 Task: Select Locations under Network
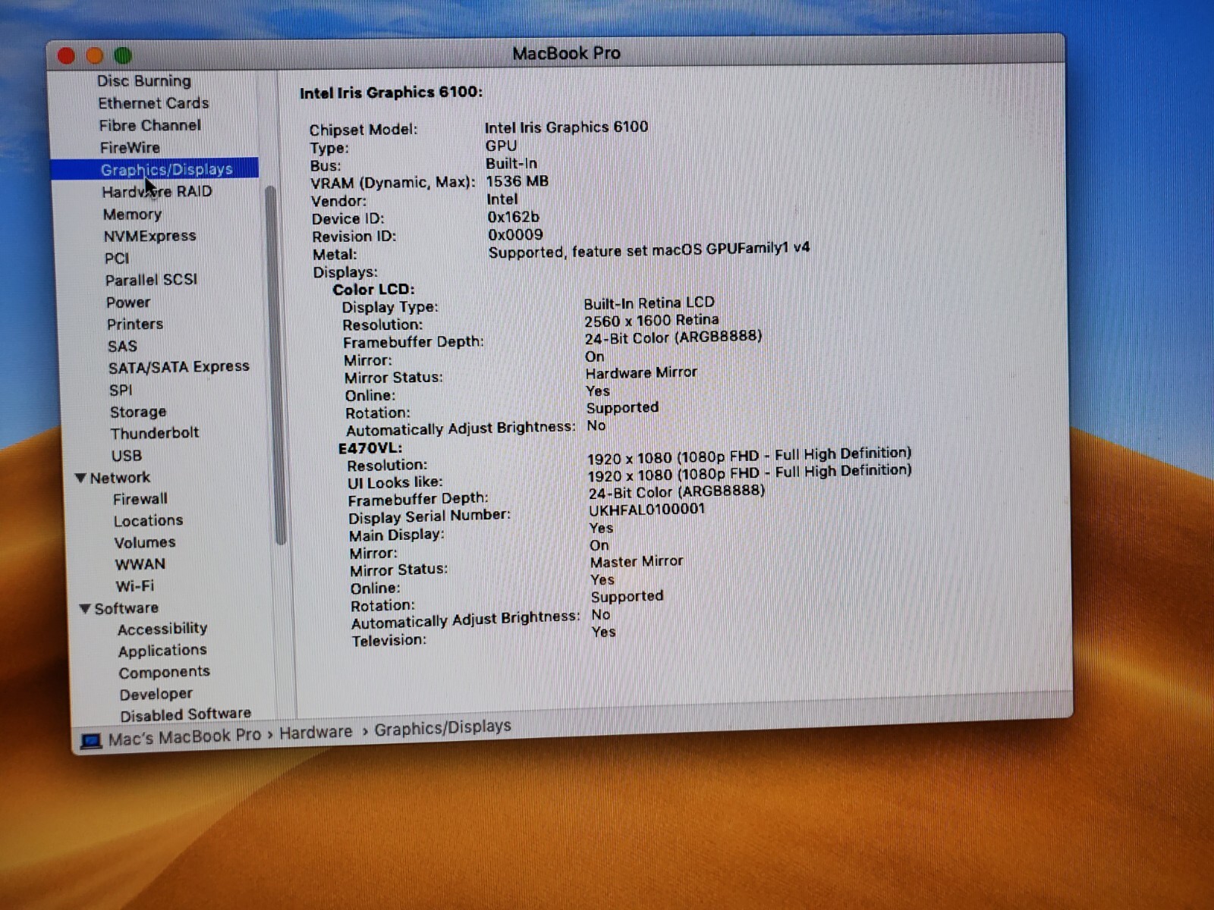(x=149, y=521)
